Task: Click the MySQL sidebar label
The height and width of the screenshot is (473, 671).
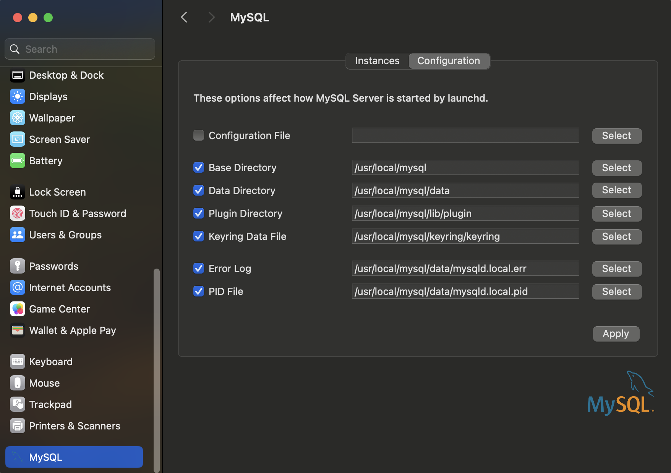Action: (45, 457)
